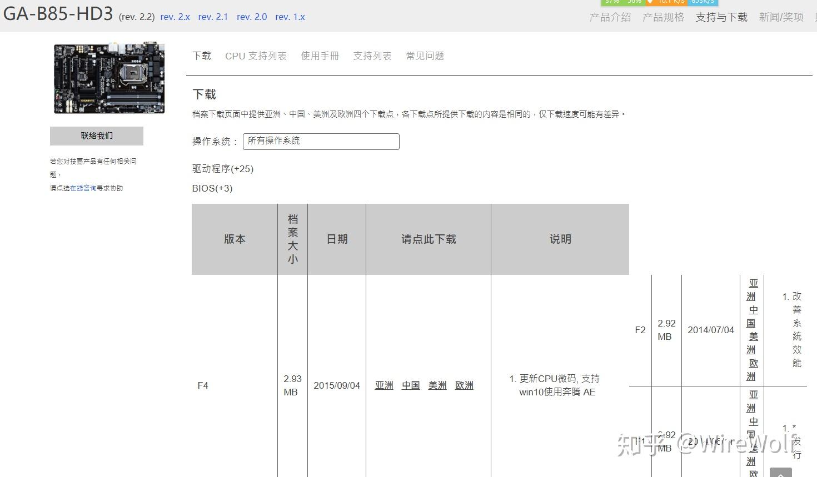Viewport: 817px width, 477px height.
Task: Download F4 BIOS from the 欧洲 server
Action: pyautogui.click(x=464, y=385)
